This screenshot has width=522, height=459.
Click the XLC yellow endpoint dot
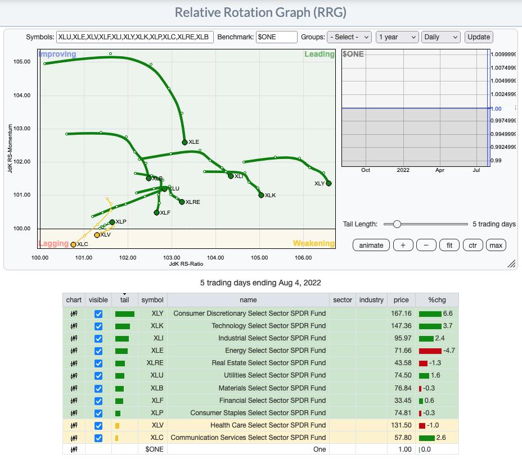74,244
